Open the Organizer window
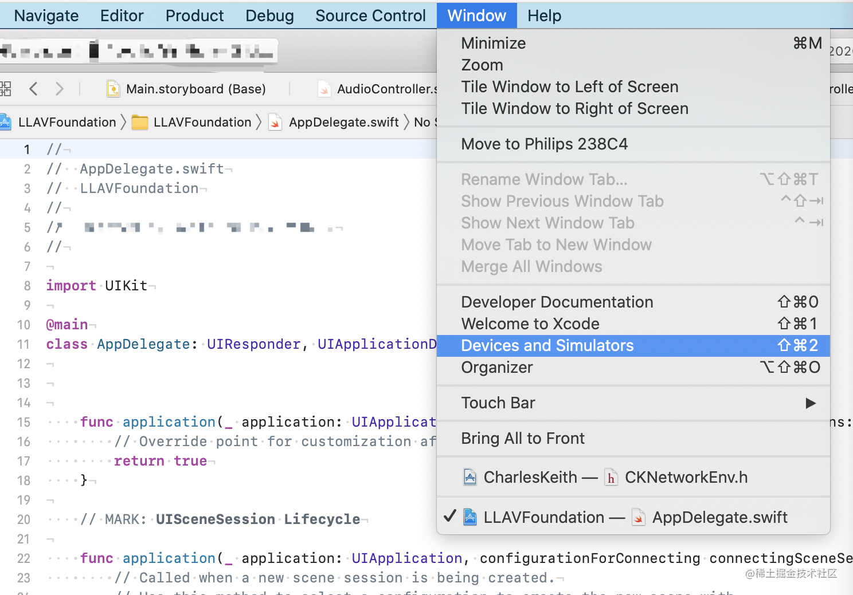Screen dimensions: 853x595 [633, 367]
